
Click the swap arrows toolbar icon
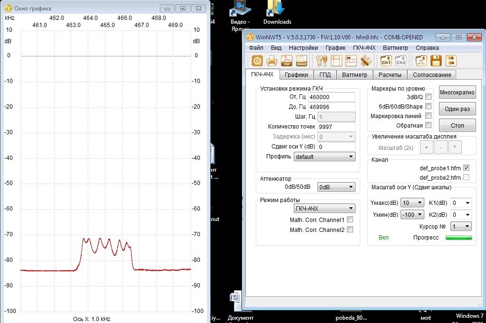tap(451, 61)
